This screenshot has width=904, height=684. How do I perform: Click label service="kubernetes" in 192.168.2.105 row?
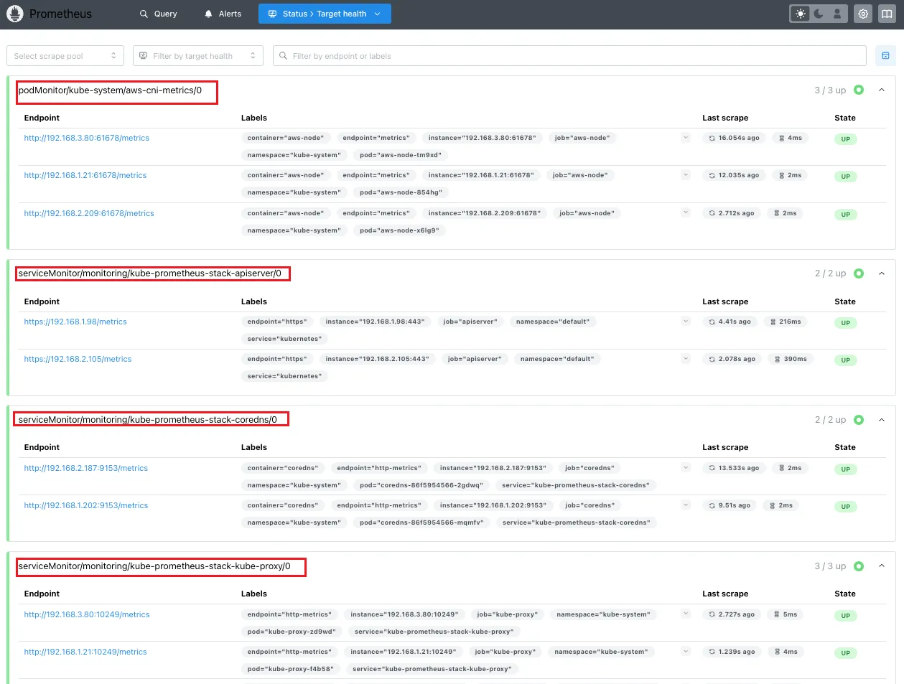(284, 376)
